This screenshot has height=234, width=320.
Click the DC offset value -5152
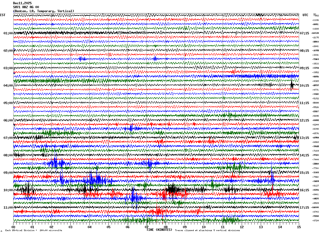pyautogui.click(x=316, y=99)
